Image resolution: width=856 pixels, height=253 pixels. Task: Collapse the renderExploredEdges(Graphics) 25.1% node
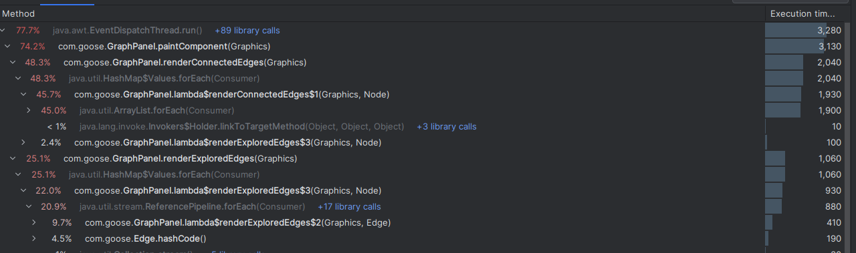(13, 159)
